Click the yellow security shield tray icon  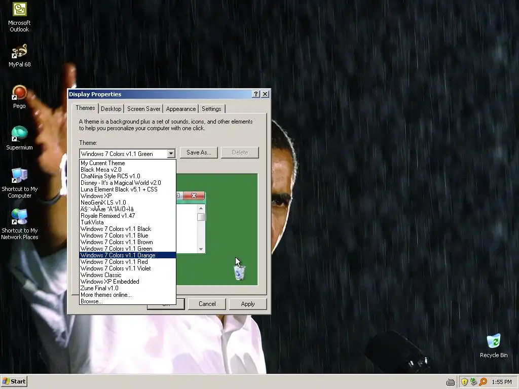[464, 382]
